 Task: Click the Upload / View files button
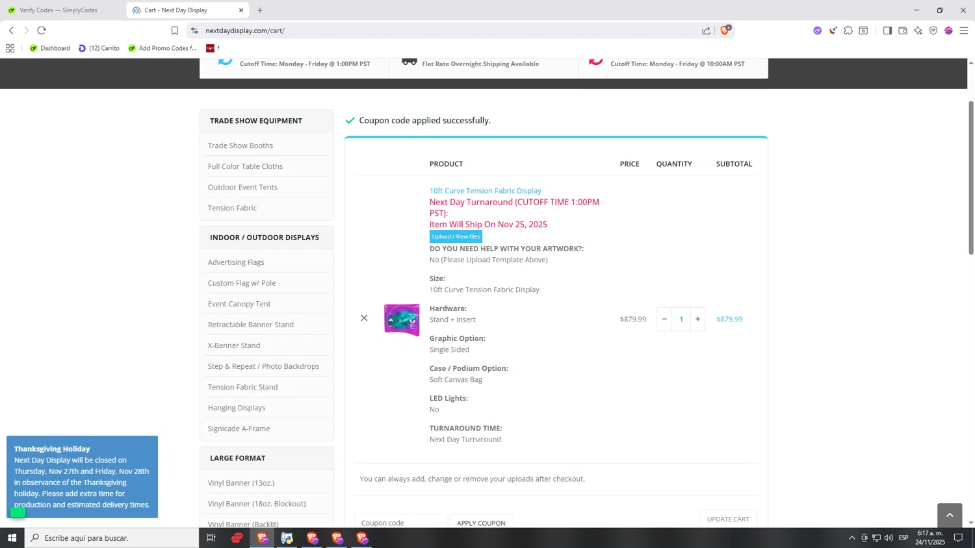click(456, 236)
